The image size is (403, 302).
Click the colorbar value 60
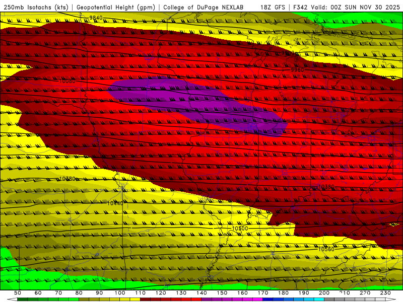coord(38,293)
